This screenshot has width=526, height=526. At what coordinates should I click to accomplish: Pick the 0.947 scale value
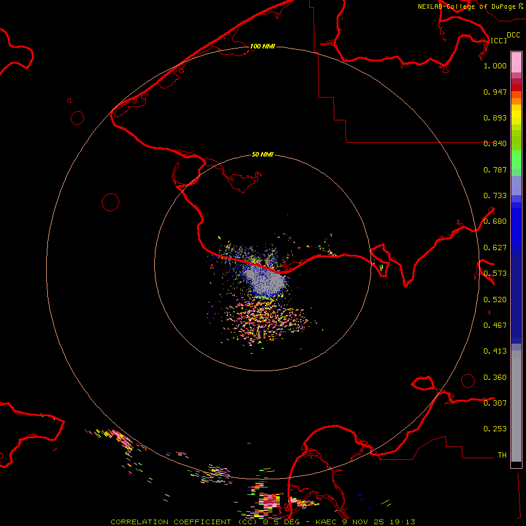click(x=495, y=92)
